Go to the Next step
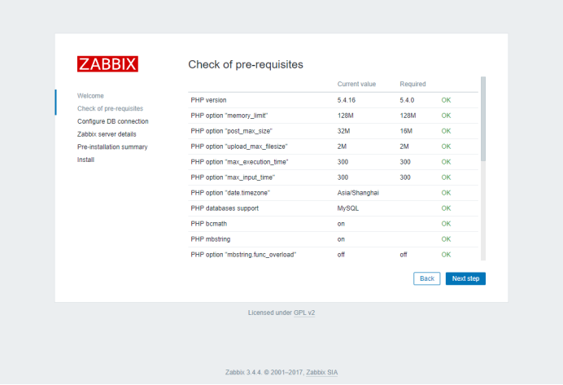Viewport: 563px width, 385px height. [465, 278]
